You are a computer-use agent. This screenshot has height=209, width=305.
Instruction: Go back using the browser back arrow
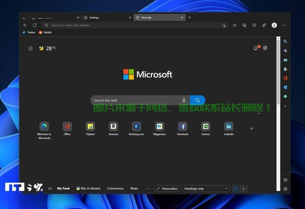[x=25, y=25]
